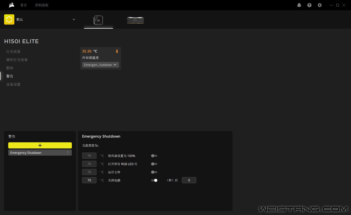The image size is (351, 215).
Task: Toggle the set fans to 100% switch
Action: pos(154,156)
